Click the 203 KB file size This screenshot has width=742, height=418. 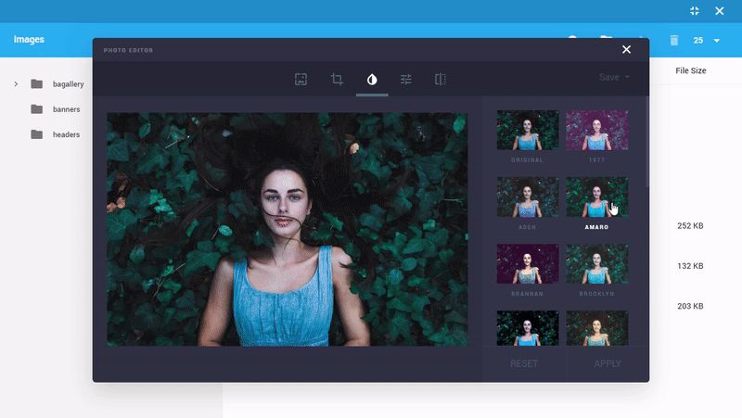coord(690,306)
